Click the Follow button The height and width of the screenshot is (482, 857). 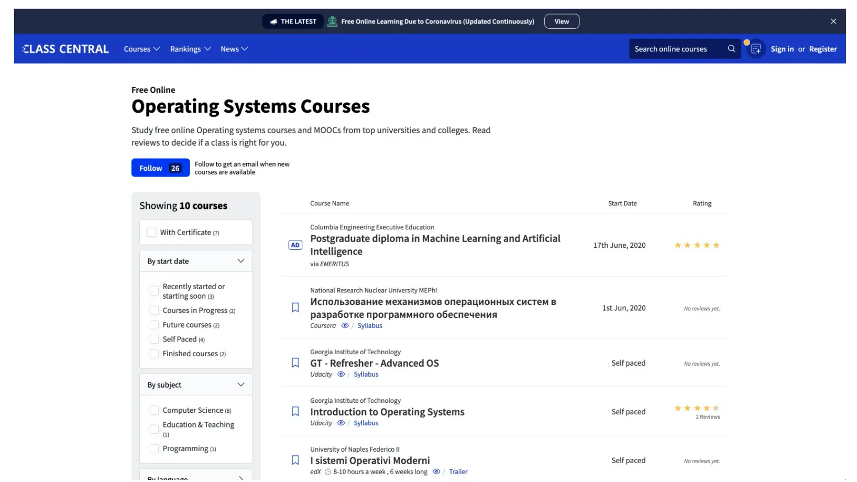tap(161, 168)
